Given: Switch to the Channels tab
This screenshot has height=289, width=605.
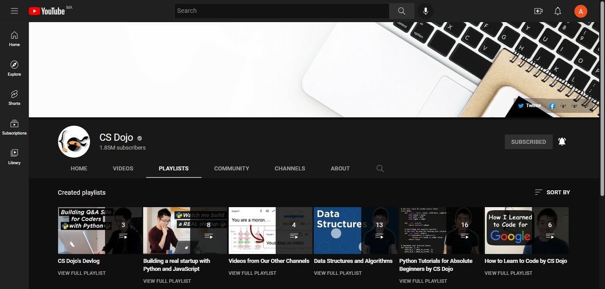Looking at the screenshot, I should tap(290, 169).
